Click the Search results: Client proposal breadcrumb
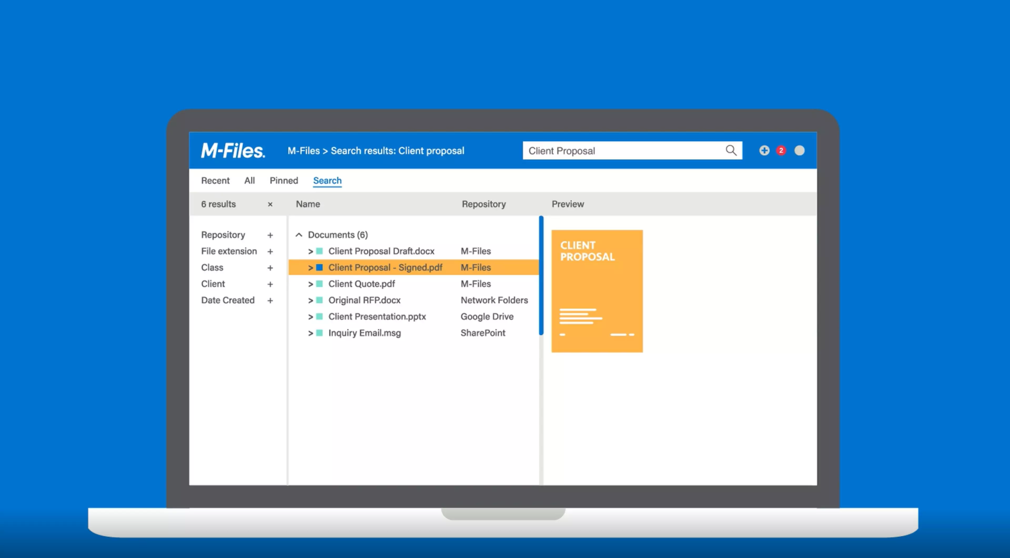1010x558 pixels. click(398, 150)
